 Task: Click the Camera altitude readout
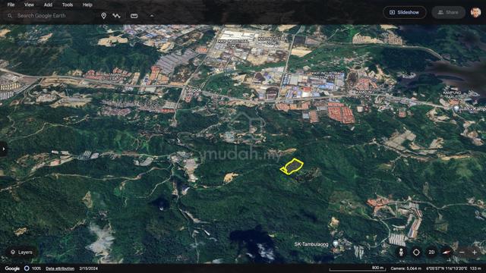pos(406,268)
